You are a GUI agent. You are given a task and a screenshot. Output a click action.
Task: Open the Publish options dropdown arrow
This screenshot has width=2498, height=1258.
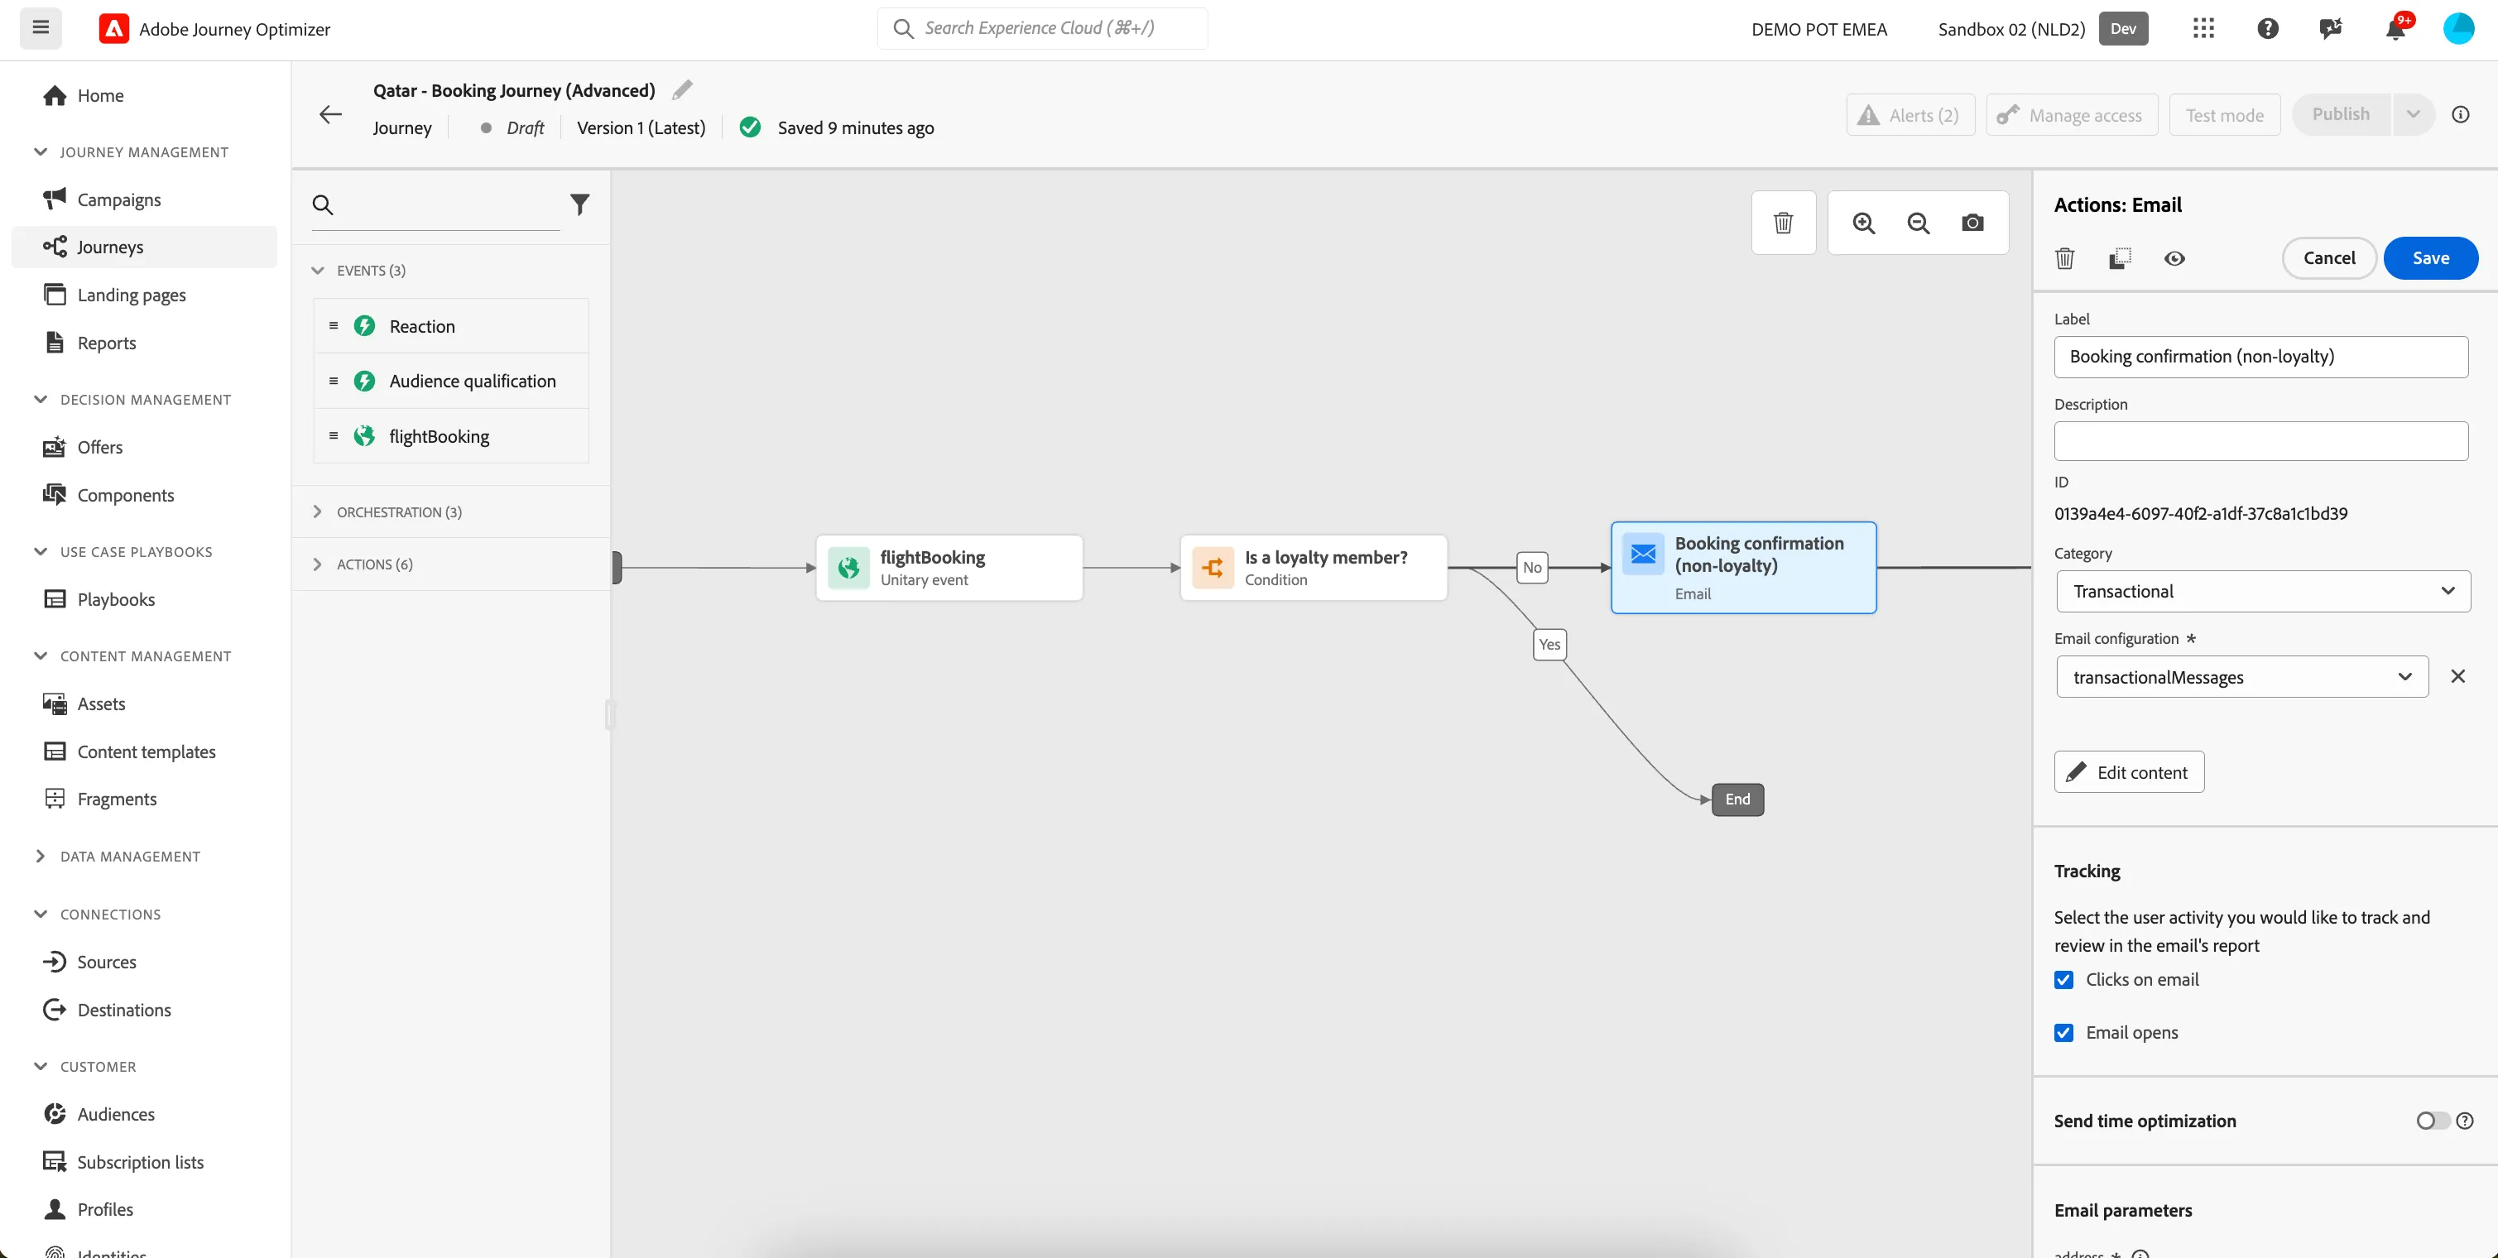2413,114
